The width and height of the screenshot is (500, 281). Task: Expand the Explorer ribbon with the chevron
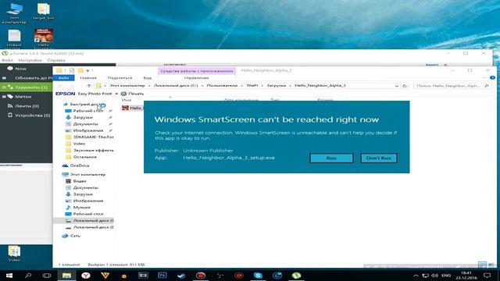click(x=484, y=78)
